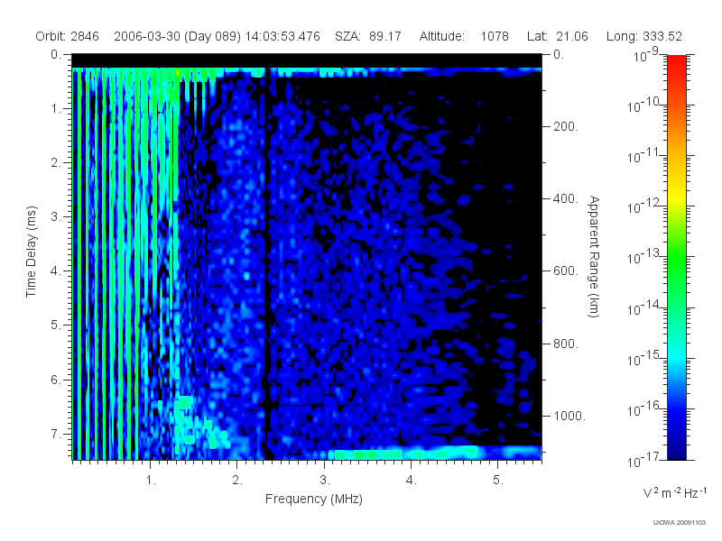
Task: Click the 'UIOWA 20091103' credit text
Action: (680, 522)
